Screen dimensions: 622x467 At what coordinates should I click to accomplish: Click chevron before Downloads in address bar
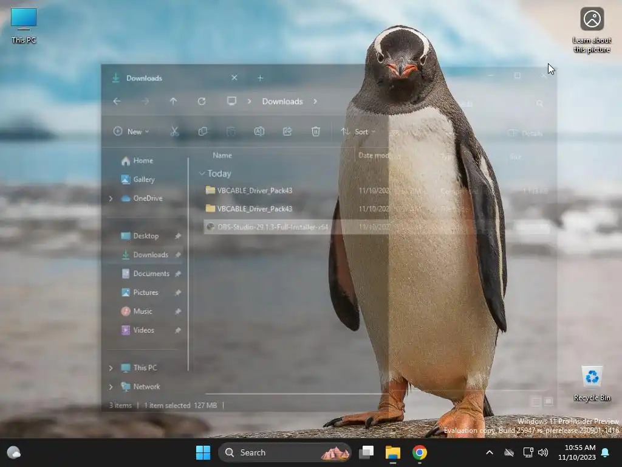[x=249, y=102]
